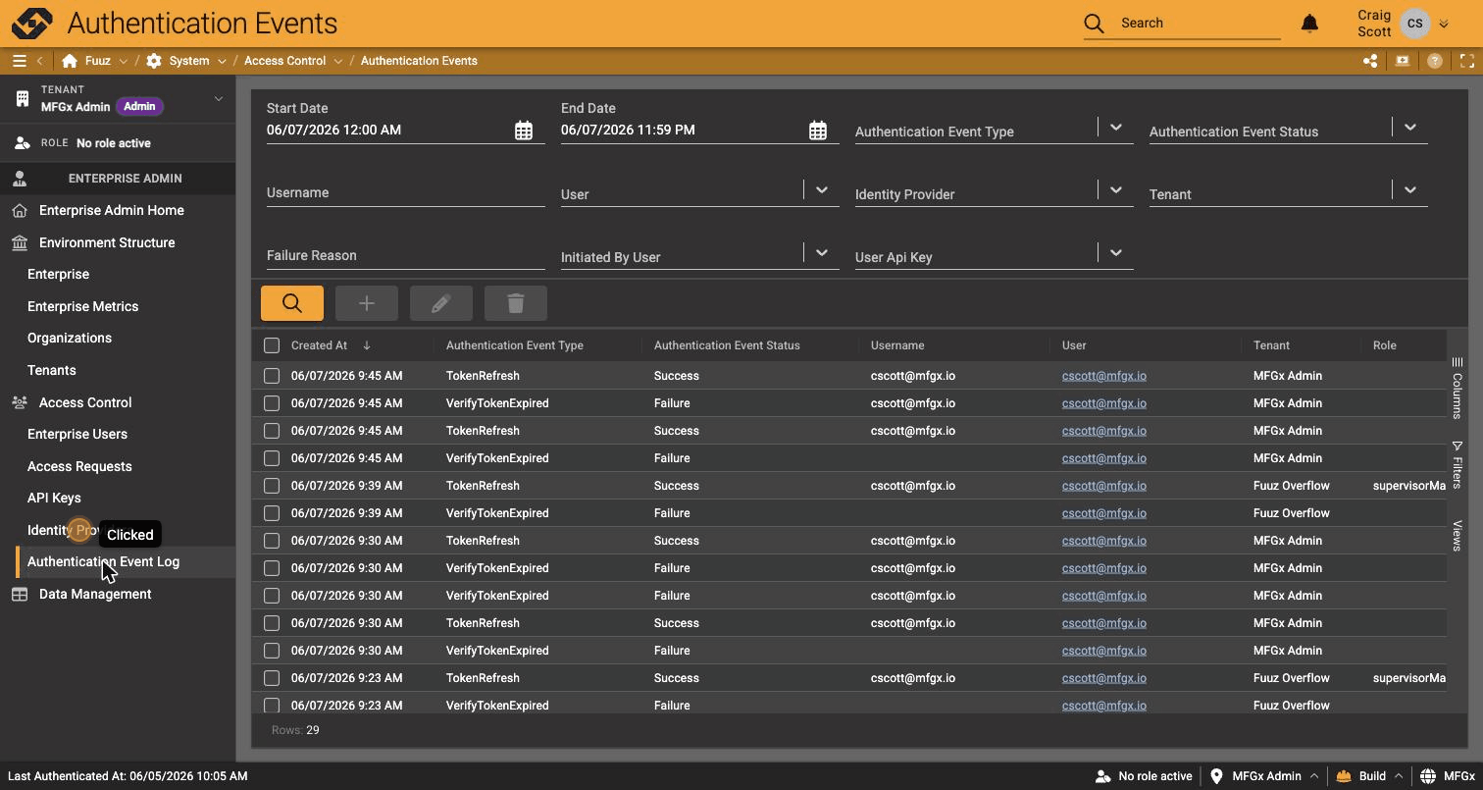Image resolution: width=1483 pixels, height=790 pixels.
Task: Click the Failure Reason field
Action: coord(405,255)
